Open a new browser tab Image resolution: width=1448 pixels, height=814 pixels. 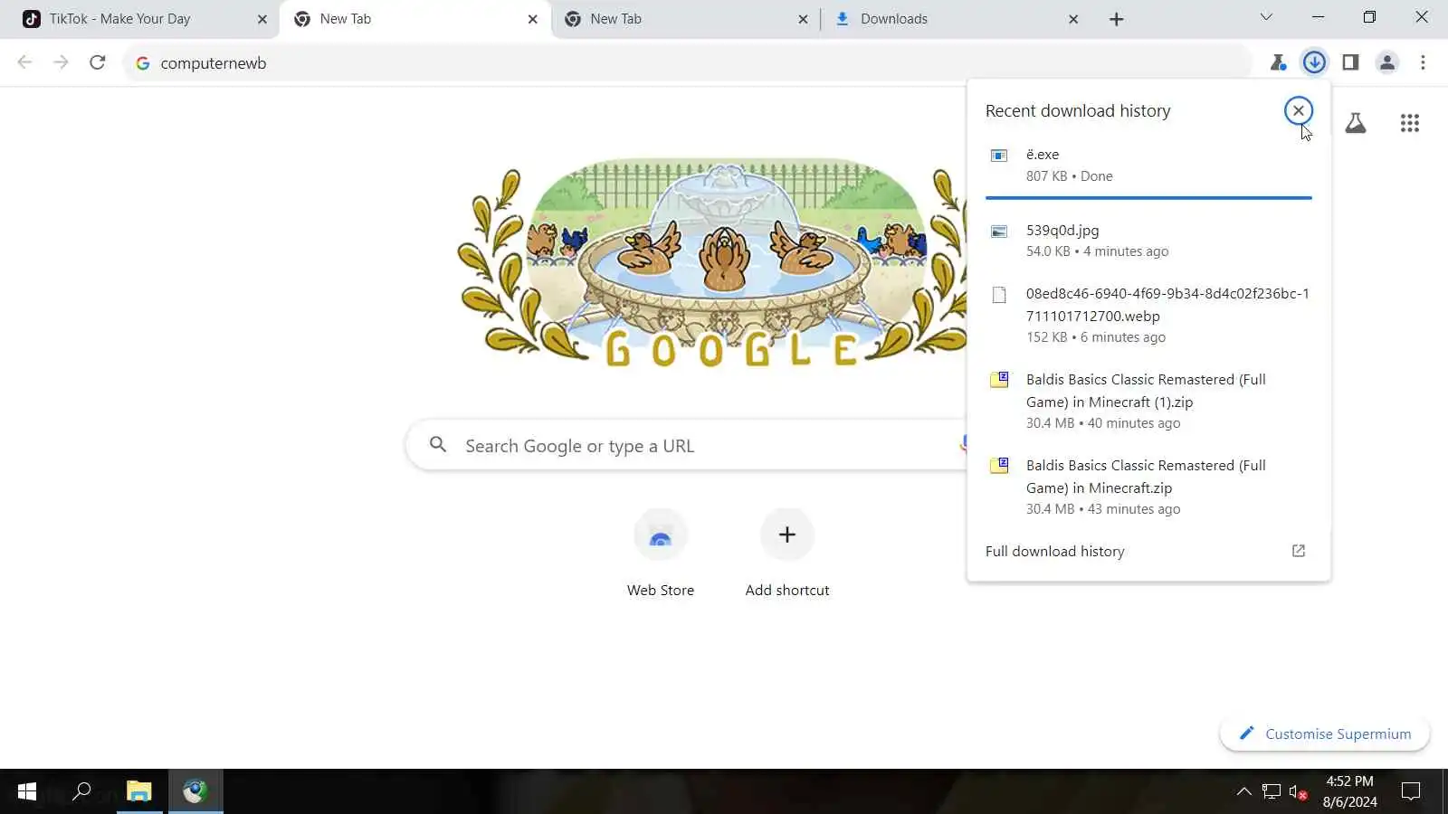point(1117,19)
